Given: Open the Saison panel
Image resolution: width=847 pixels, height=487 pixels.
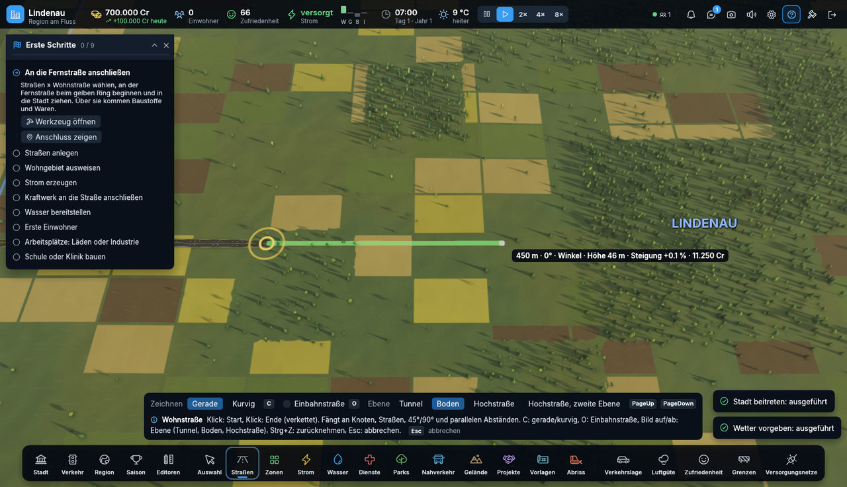Looking at the screenshot, I should point(136,464).
